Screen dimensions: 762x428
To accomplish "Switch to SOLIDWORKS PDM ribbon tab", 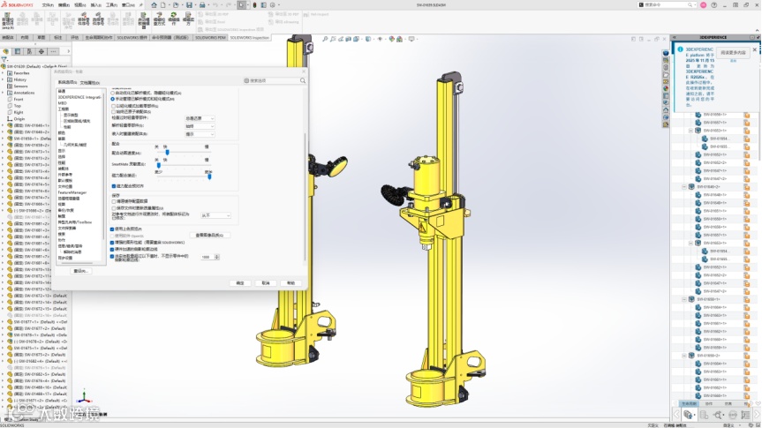I will [x=210, y=37].
